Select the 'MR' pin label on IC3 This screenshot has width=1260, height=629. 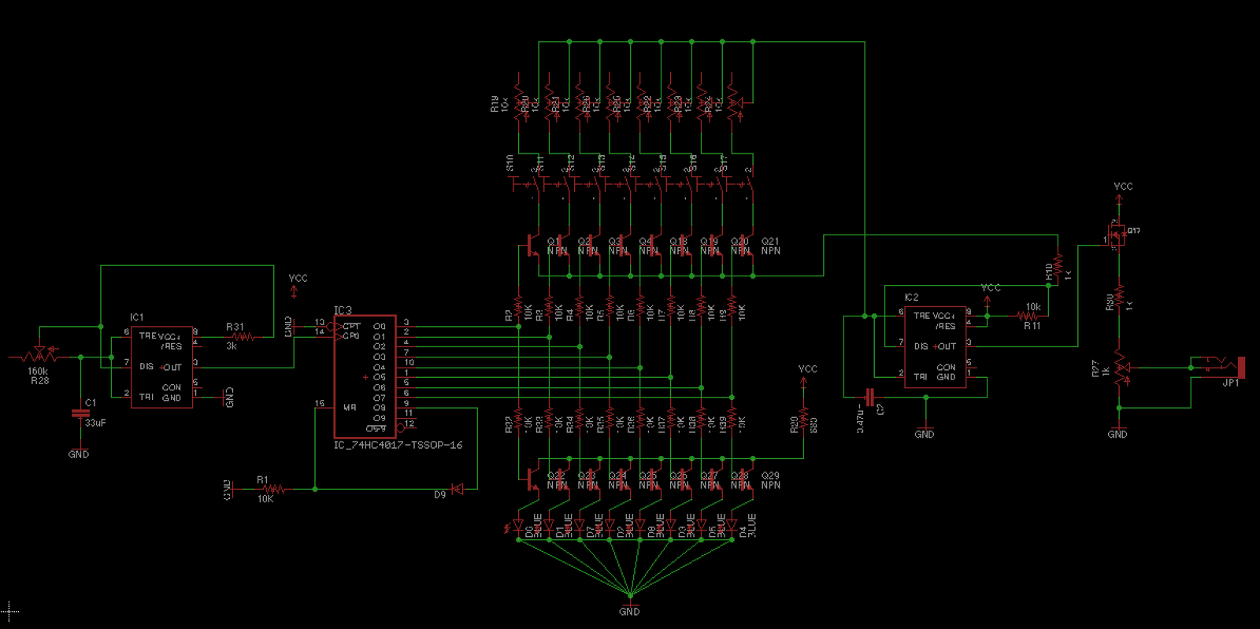click(350, 408)
